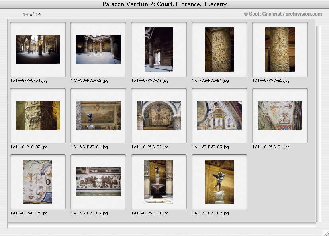The height and width of the screenshot is (236, 329).
Task: Click the file name 1A1-VG-PVC-A3.jpg
Action: (x=150, y=81)
